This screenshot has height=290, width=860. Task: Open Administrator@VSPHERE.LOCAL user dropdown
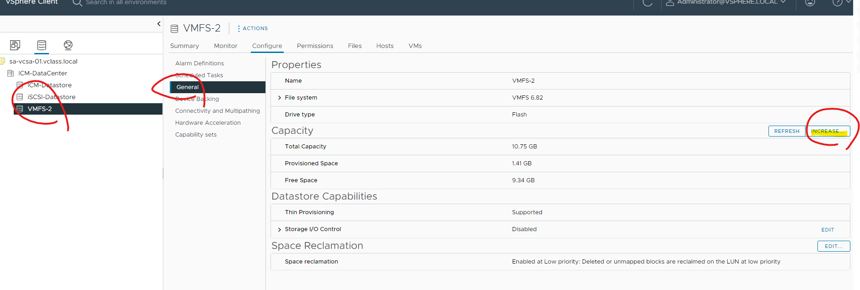coord(727,2)
